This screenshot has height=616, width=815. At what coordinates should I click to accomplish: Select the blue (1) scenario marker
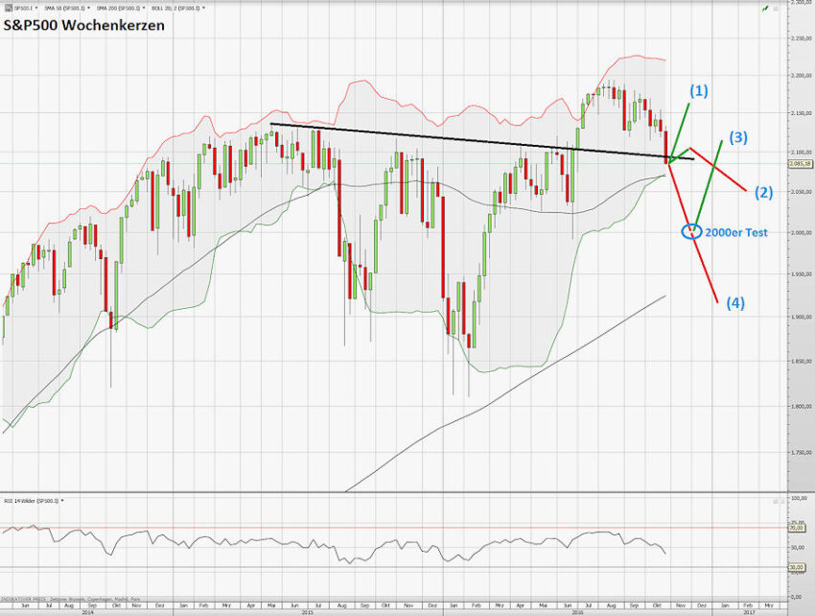699,91
